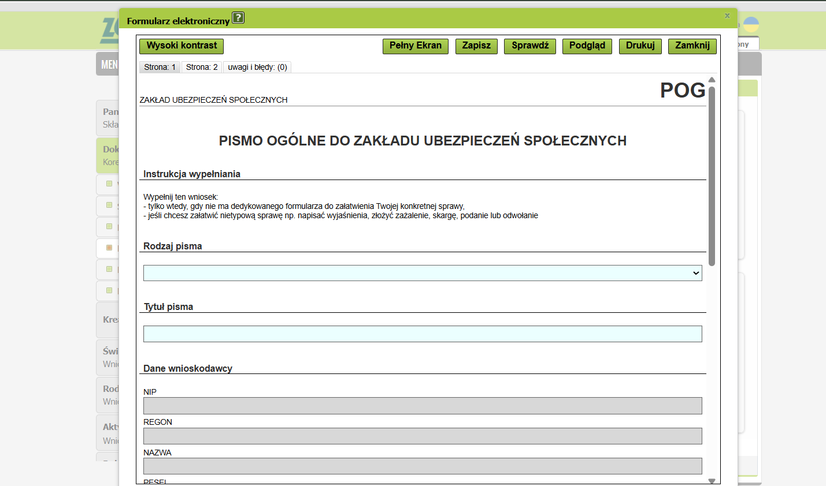
Task: Expand the Rodzaj pisma dropdown
Action: pos(423,273)
